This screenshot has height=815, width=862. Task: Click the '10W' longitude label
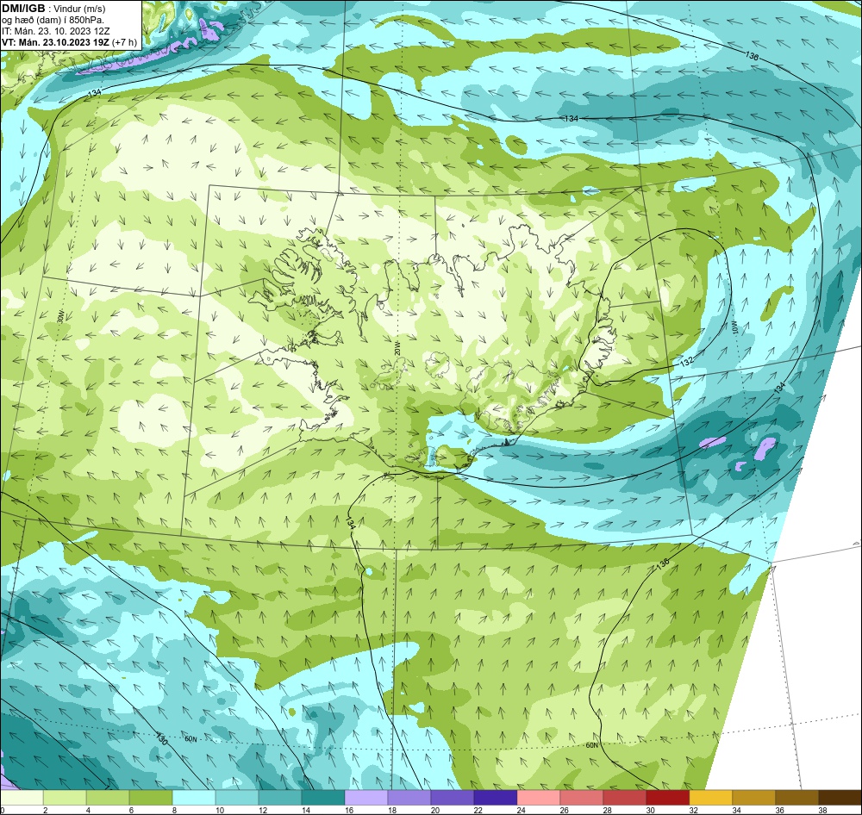(734, 327)
